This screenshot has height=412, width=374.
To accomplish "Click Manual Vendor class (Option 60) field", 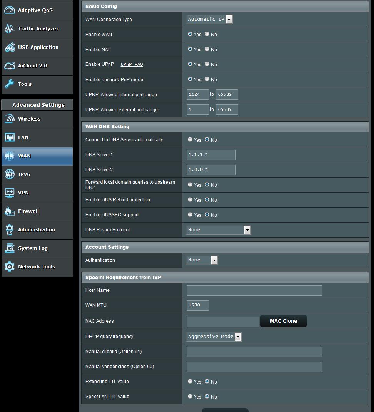I will 254,367.
